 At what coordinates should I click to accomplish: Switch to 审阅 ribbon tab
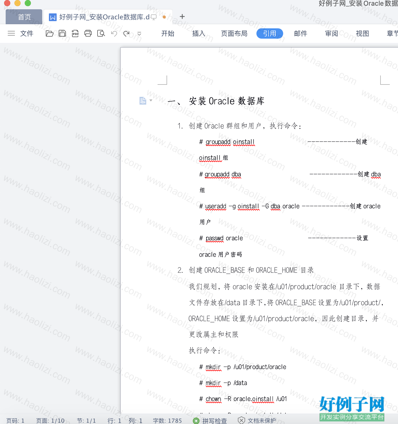click(x=332, y=33)
